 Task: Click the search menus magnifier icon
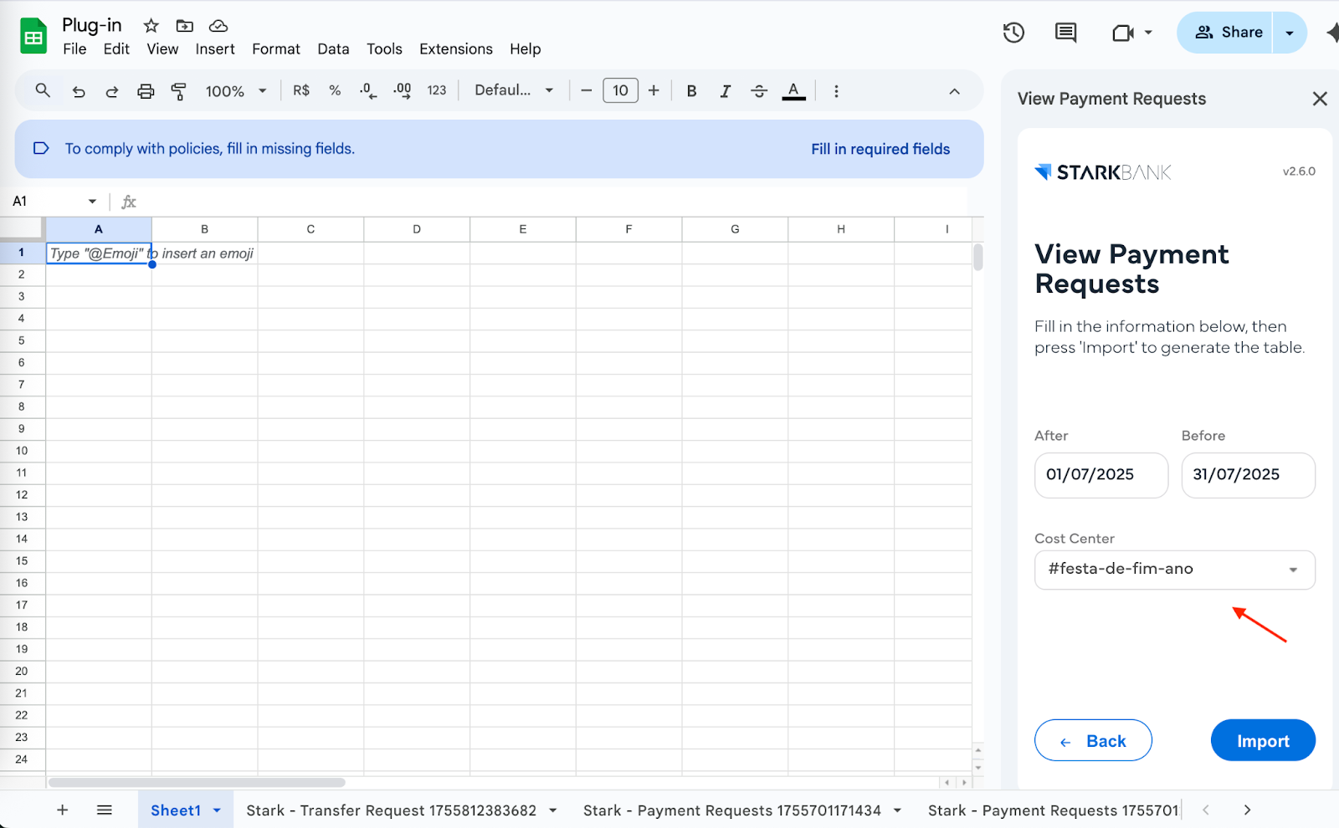click(x=43, y=90)
